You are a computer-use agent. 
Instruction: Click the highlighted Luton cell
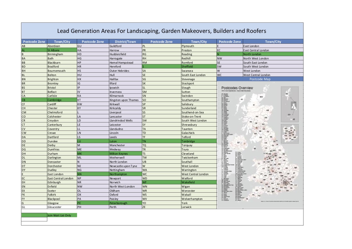coord(125,141)
